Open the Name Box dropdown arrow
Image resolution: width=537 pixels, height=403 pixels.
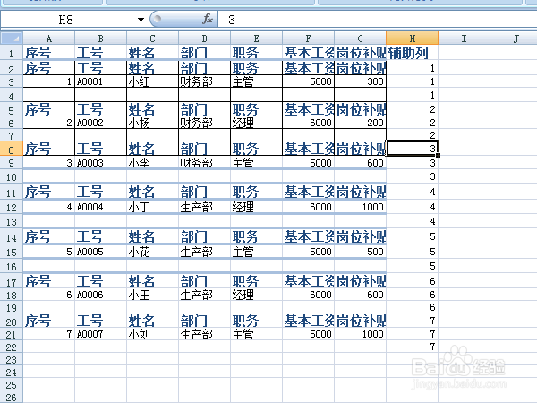coord(141,20)
